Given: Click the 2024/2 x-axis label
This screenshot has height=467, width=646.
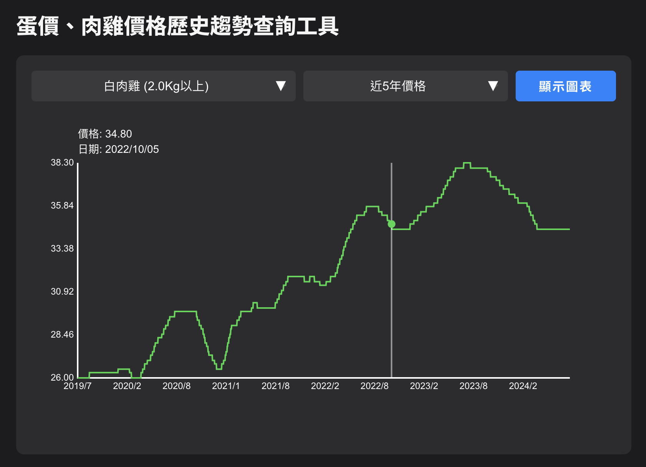Looking at the screenshot, I should [x=523, y=386].
